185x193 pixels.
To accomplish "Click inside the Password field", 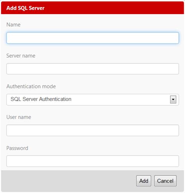I will [x=92, y=161].
